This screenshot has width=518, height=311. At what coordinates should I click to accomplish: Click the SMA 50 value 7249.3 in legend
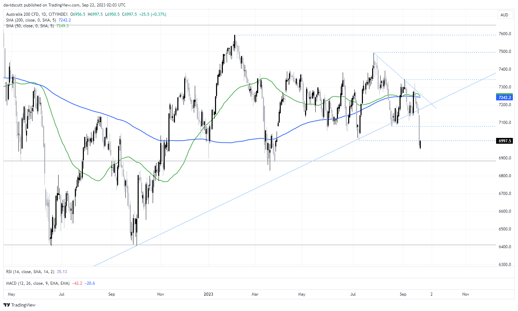[x=63, y=26]
